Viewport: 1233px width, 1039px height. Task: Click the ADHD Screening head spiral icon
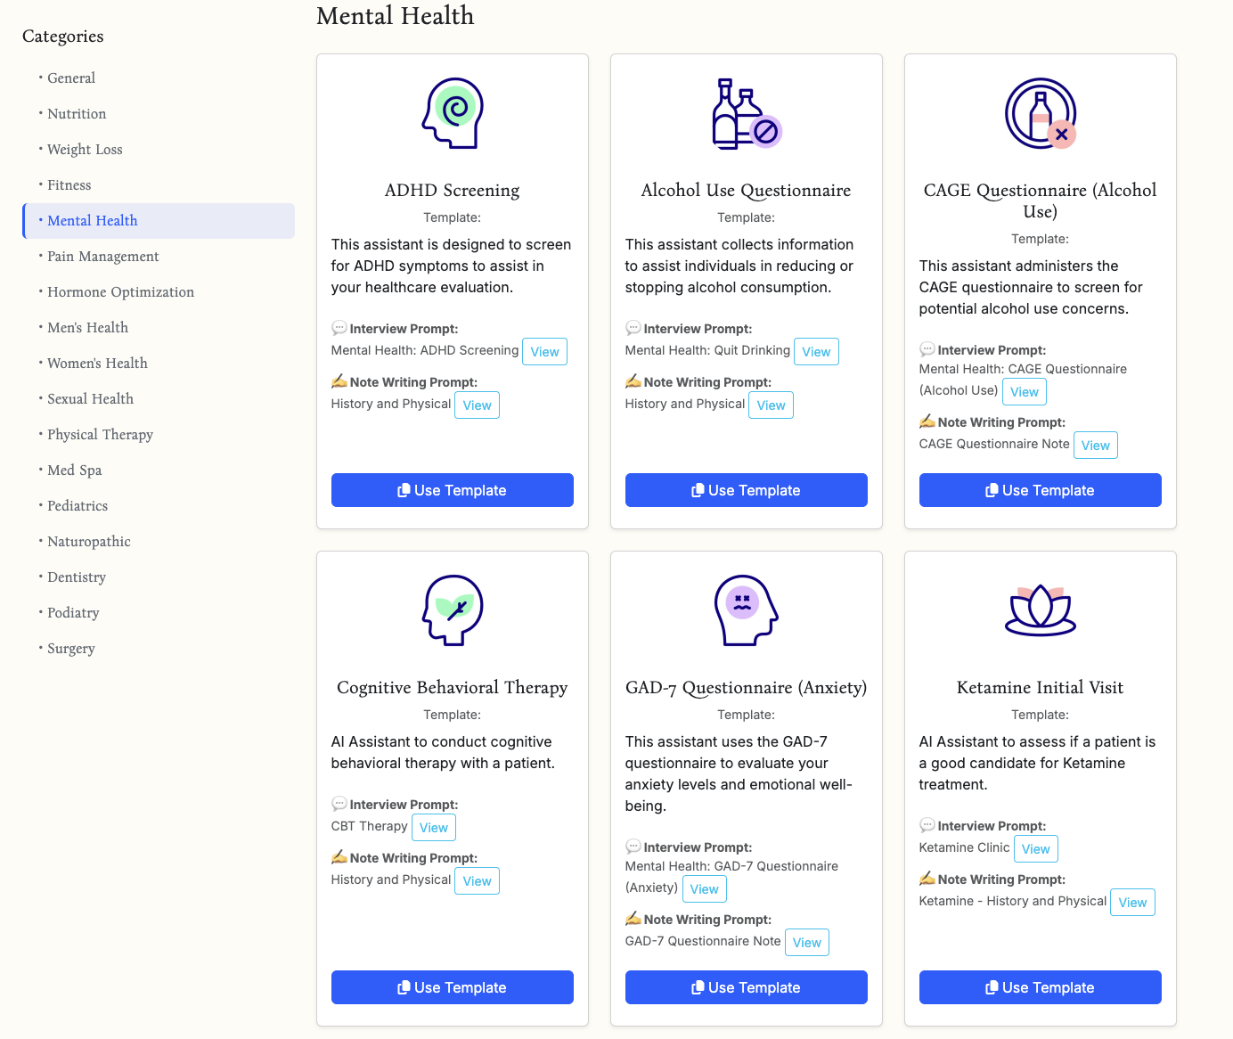(453, 113)
